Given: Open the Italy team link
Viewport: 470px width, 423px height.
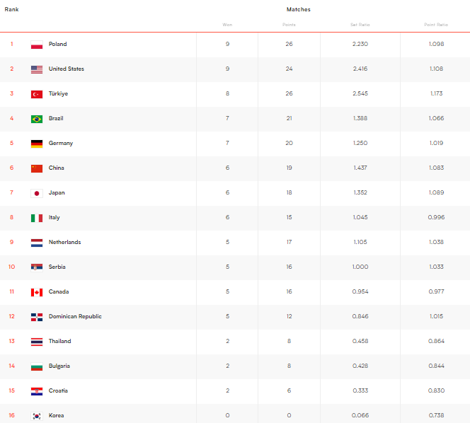Looking at the screenshot, I should pyautogui.click(x=55, y=217).
